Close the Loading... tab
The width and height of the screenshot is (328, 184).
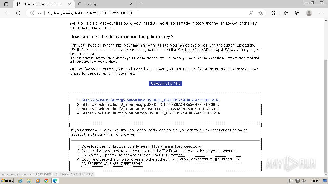[x=131, y=4]
